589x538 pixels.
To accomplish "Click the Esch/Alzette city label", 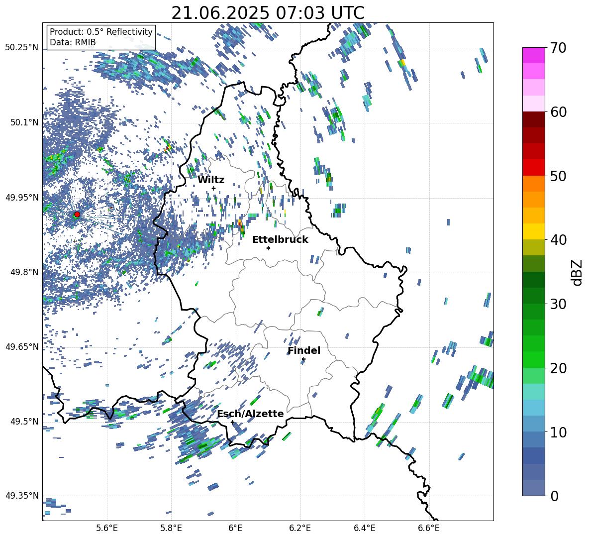I will (250, 414).
